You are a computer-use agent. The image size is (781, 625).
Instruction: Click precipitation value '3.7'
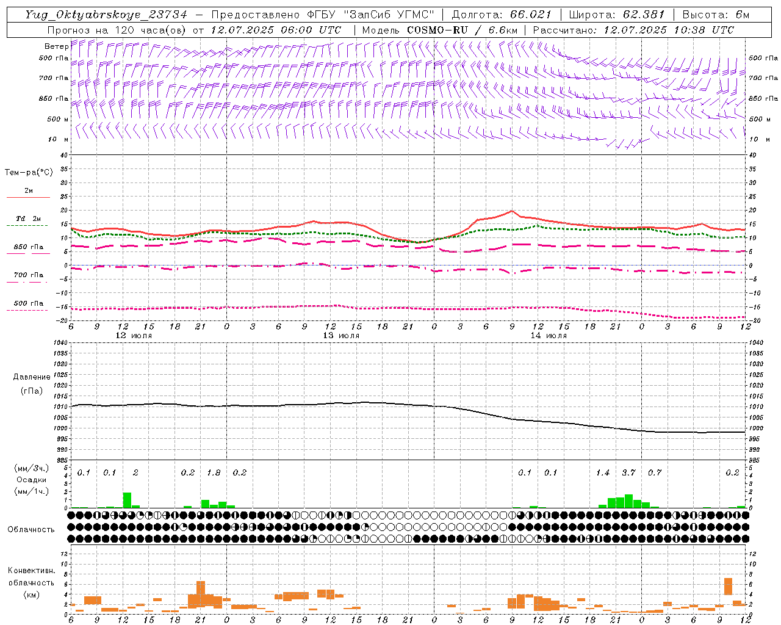[628, 472]
